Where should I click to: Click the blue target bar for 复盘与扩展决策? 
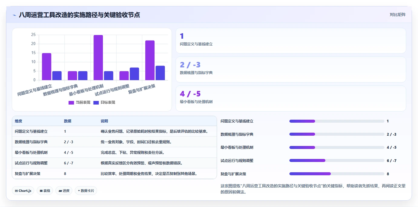click(x=160, y=73)
